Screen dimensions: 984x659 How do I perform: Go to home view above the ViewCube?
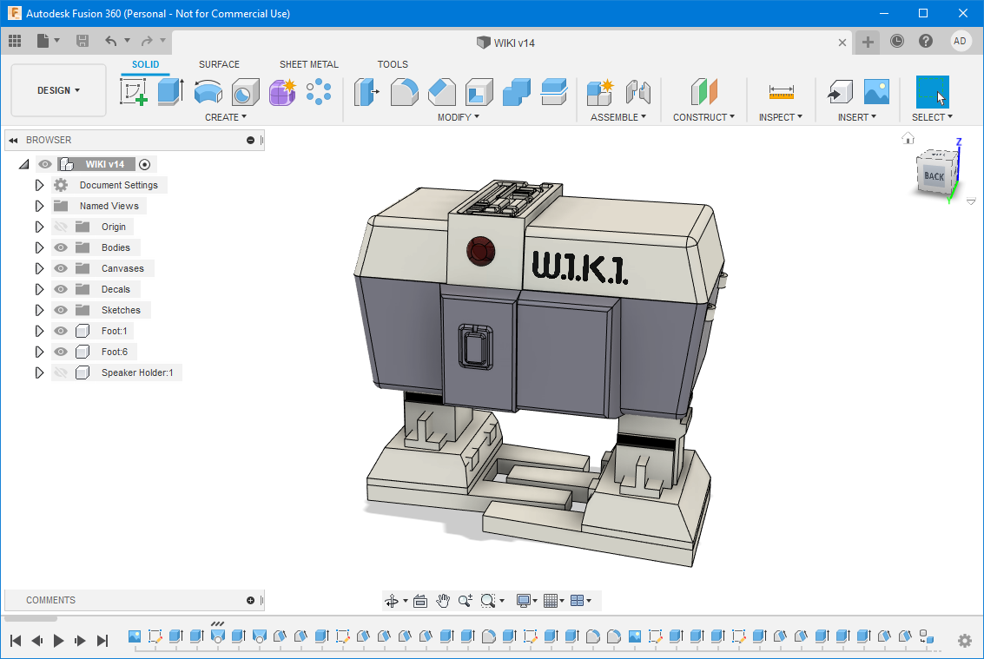[908, 138]
